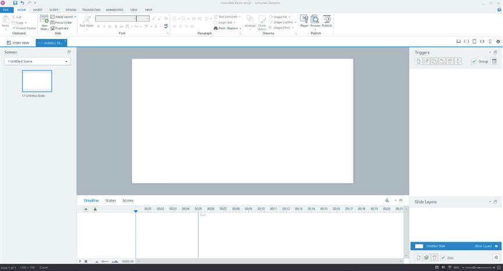Switch to the ANIMATIONS ribbon tab

coord(115,10)
